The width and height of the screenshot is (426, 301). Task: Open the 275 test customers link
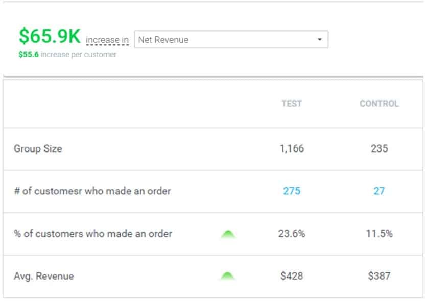[x=292, y=191]
